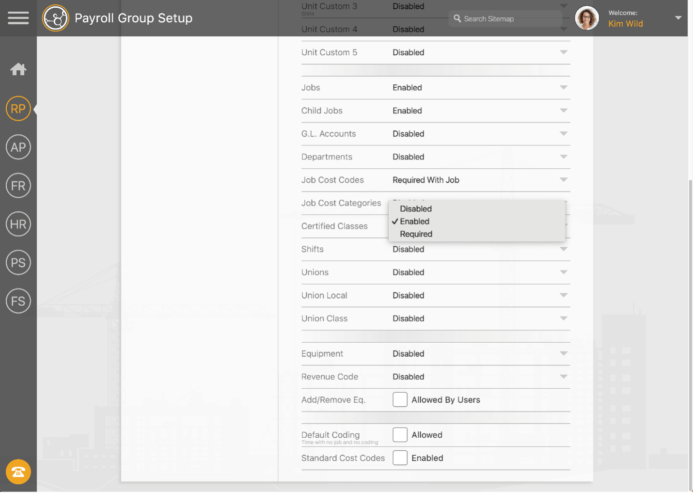Open the Job Cost Codes dropdown
Screen dimensions: 693x493
(x=480, y=180)
